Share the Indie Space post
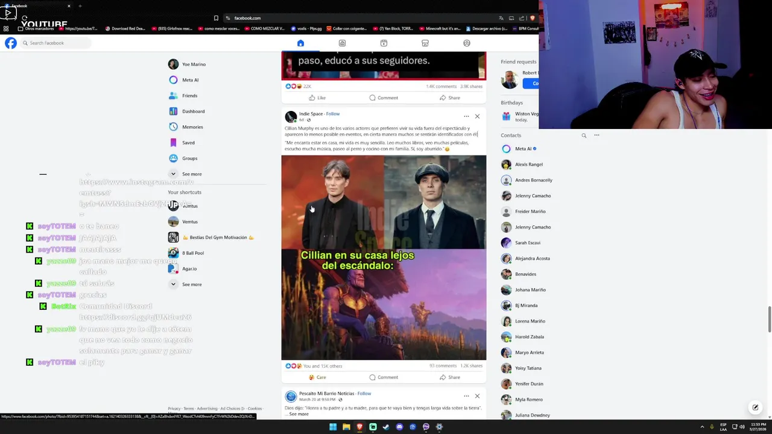The image size is (772, 434). [450, 377]
